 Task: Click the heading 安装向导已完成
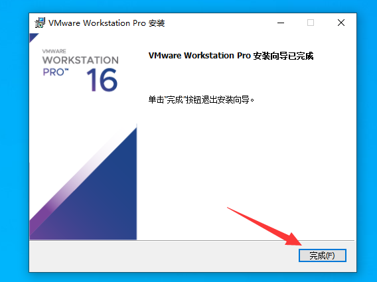pyautogui.click(x=283, y=56)
